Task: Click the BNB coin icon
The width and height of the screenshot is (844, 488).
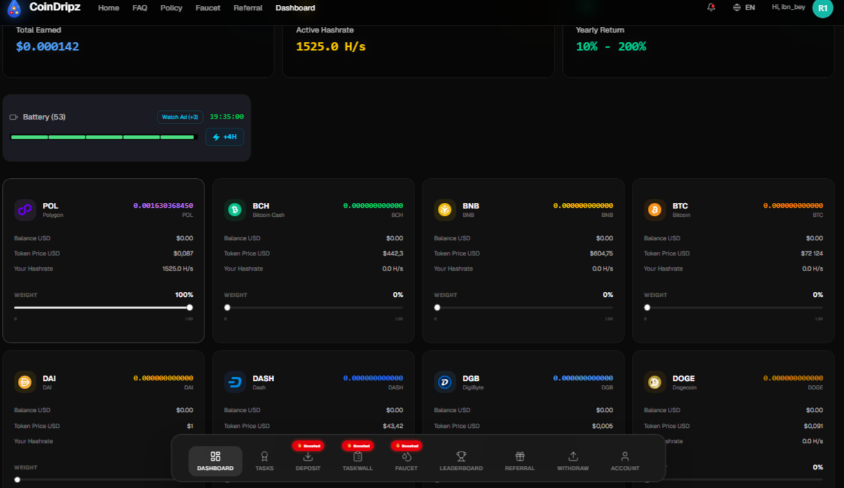Action: (x=445, y=210)
